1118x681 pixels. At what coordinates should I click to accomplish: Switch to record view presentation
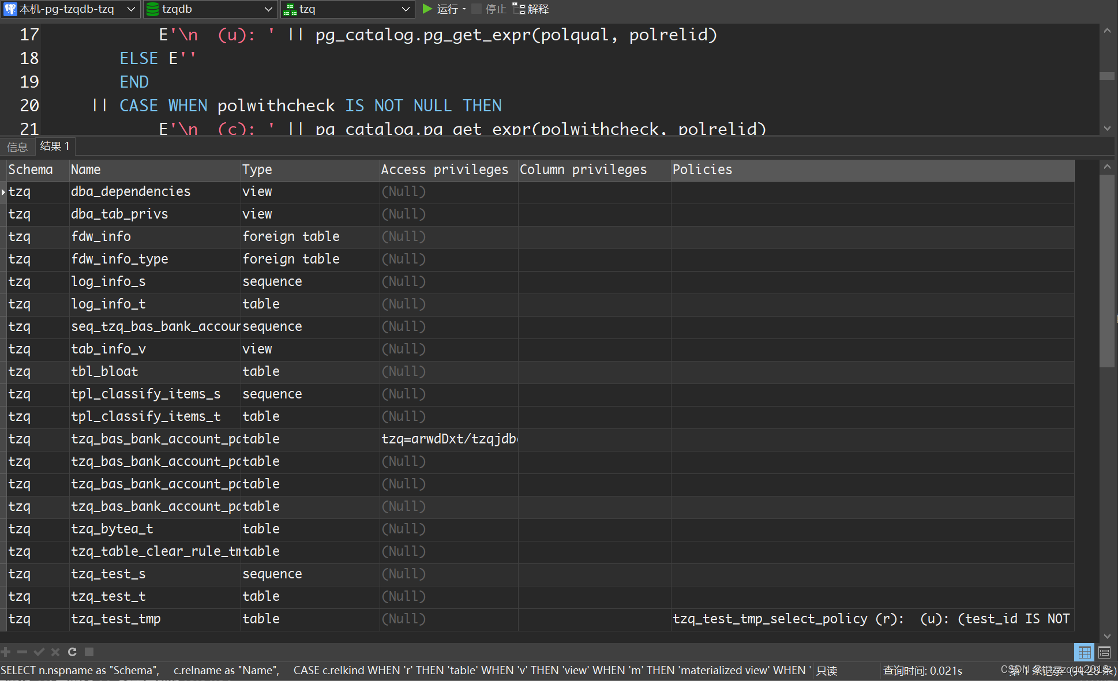1104,652
